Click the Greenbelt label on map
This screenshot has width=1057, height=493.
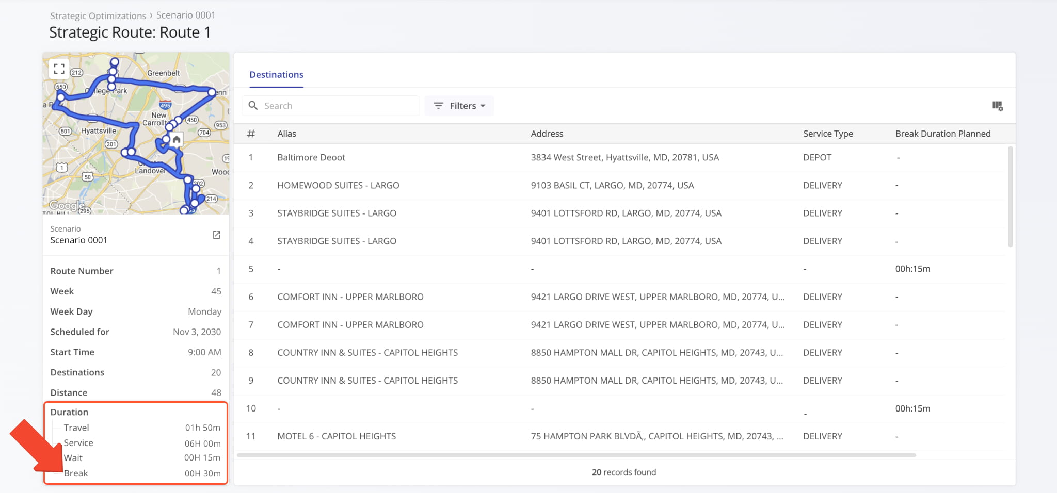(x=164, y=73)
